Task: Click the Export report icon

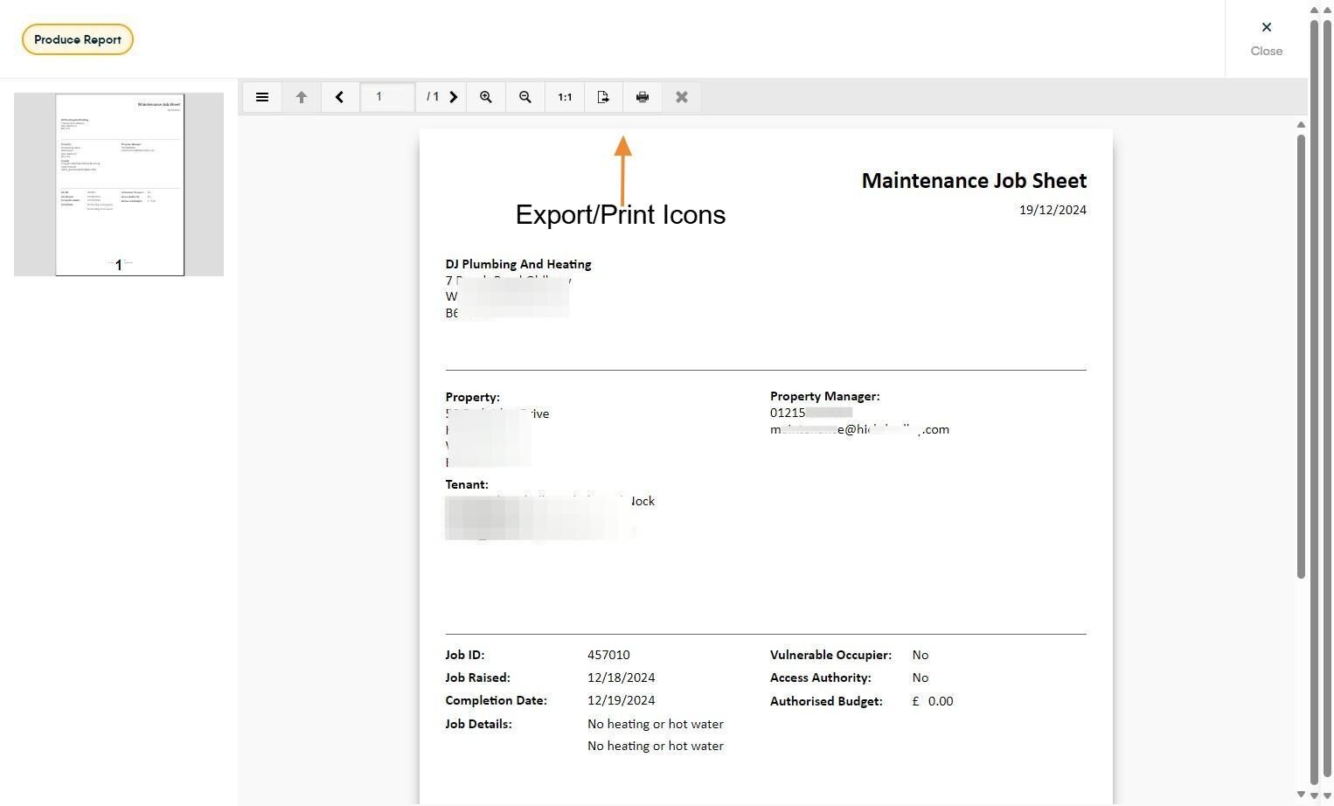Action: pos(603,97)
